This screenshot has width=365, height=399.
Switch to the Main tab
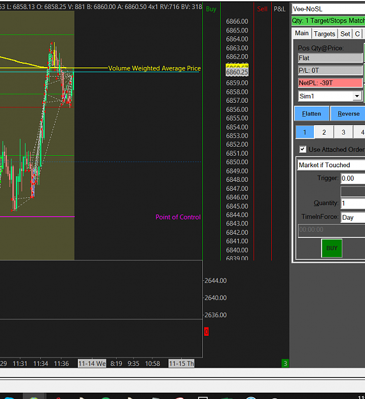pos(302,33)
